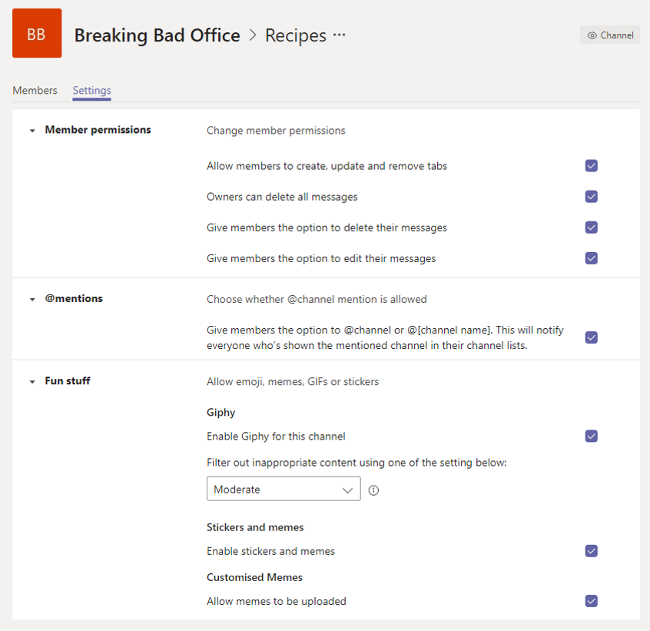Uncheck Allow members to create, update and remove tabs
650x631 pixels.
(x=591, y=166)
